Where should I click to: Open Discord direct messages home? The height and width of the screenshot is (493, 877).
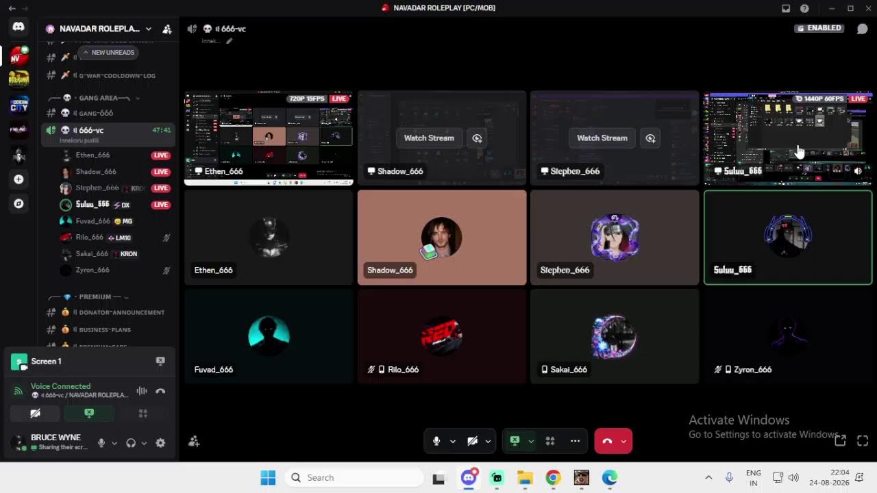18,27
